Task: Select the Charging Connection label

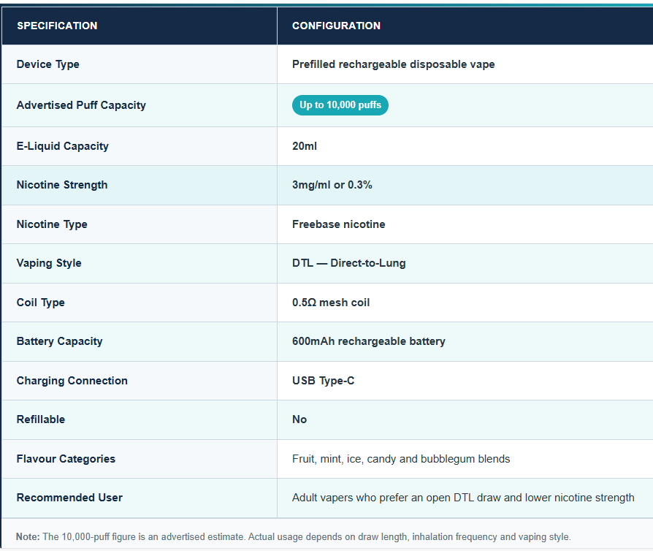Action: [x=72, y=381]
